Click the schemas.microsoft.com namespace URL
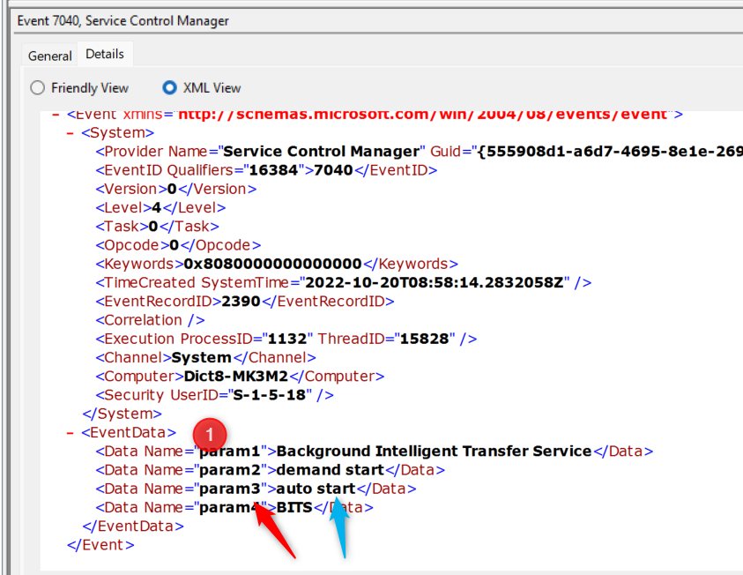This screenshot has width=743, height=575. [421, 114]
